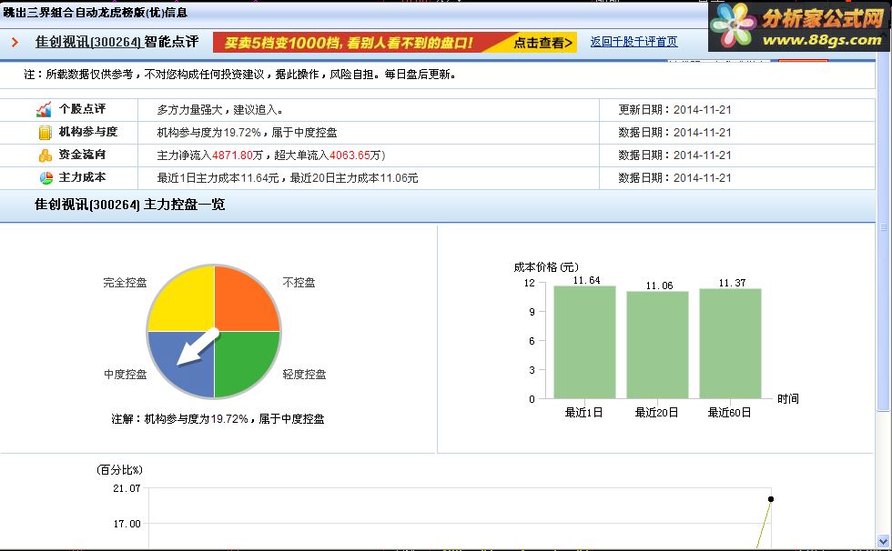This screenshot has height=551, width=892.
Task: Click the 个股点评 chart icon
Action: pyautogui.click(x=45, y=109)
